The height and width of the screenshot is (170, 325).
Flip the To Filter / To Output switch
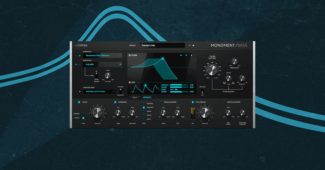(x=120, y=91)
